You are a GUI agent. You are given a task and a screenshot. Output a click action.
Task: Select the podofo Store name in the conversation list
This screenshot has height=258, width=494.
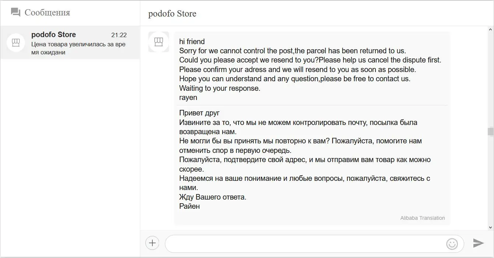[54, 35]
